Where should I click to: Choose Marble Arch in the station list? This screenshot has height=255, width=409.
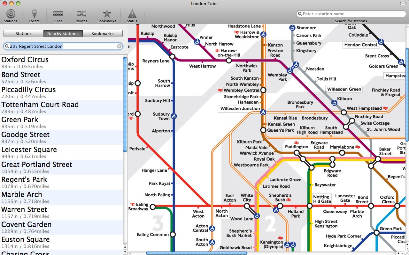[61, 197]
